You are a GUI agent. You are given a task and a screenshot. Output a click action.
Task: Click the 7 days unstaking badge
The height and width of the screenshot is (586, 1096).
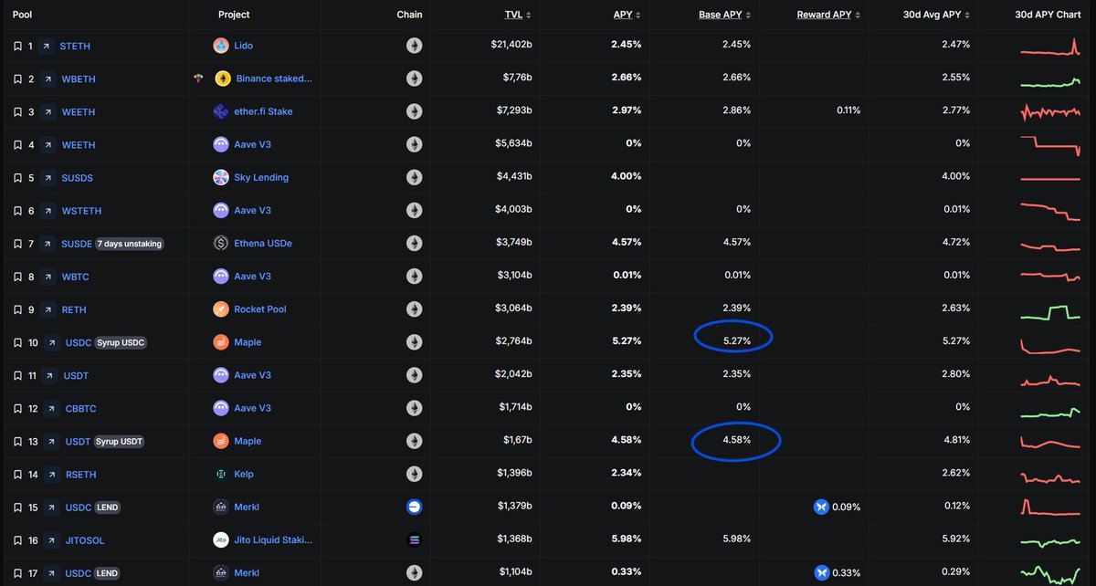pos(130,244)
